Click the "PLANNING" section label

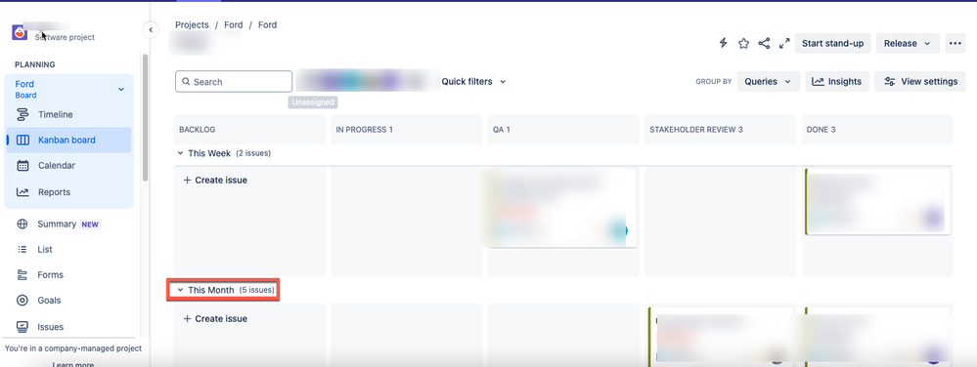tap(35, 64)
